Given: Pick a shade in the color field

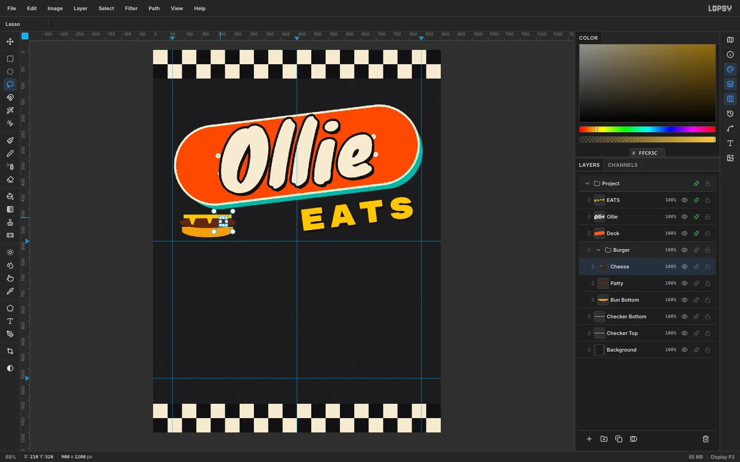Looking at the screenshot, I should pyautogui.click(x=647, y=83).
